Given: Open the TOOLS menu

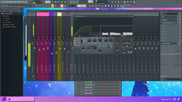Looking at the screenshot, I should (x=23, y=2).
